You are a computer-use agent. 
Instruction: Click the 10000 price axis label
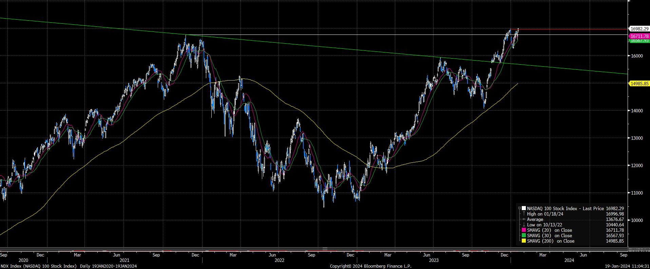637,220
